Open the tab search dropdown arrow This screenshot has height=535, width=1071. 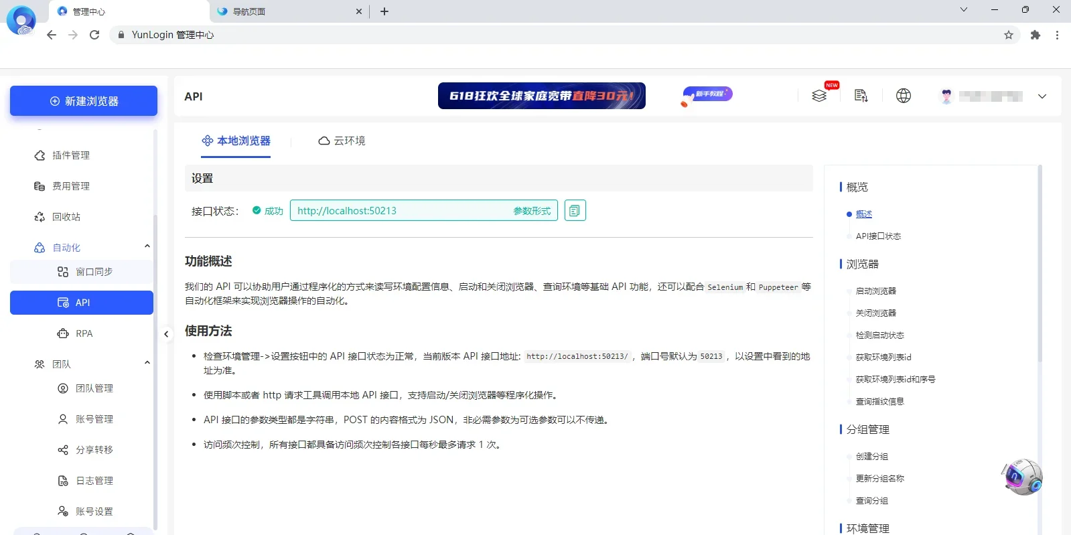click(x=964, y=9)
